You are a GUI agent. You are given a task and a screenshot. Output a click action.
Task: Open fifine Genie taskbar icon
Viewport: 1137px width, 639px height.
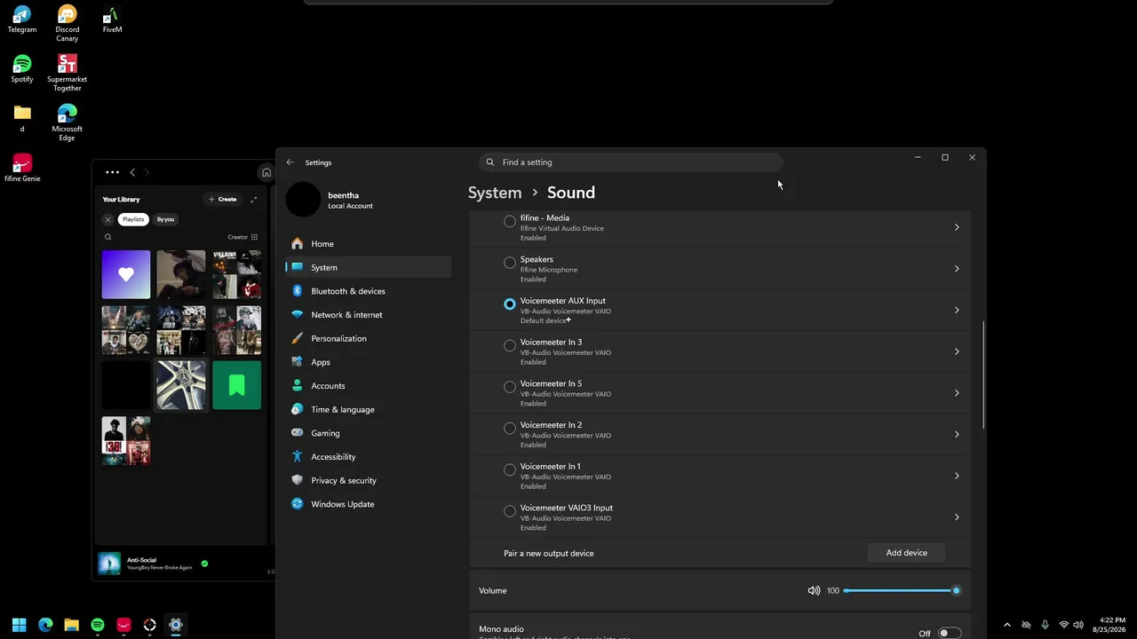[123, 625]
